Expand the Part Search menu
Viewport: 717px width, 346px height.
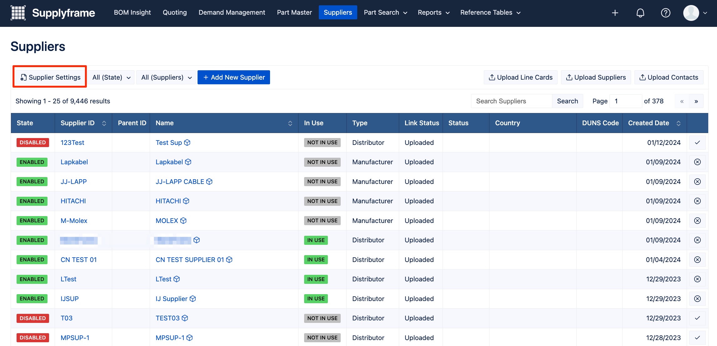tap(385, 12)
